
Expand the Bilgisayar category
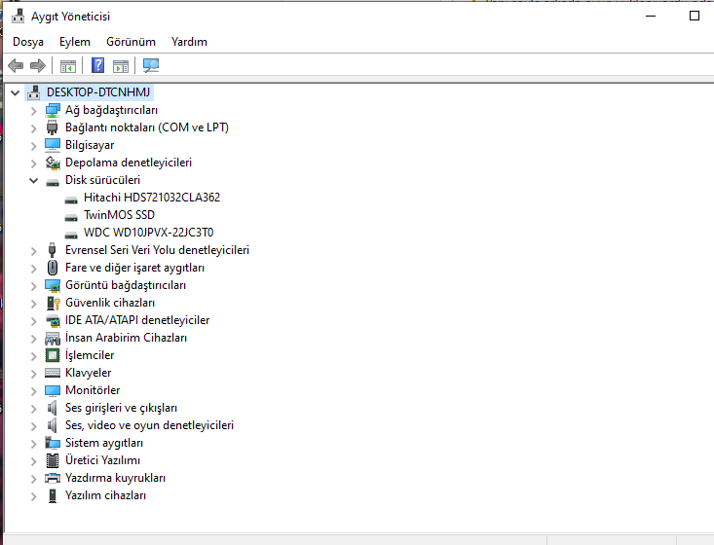[x=34, y=146]
